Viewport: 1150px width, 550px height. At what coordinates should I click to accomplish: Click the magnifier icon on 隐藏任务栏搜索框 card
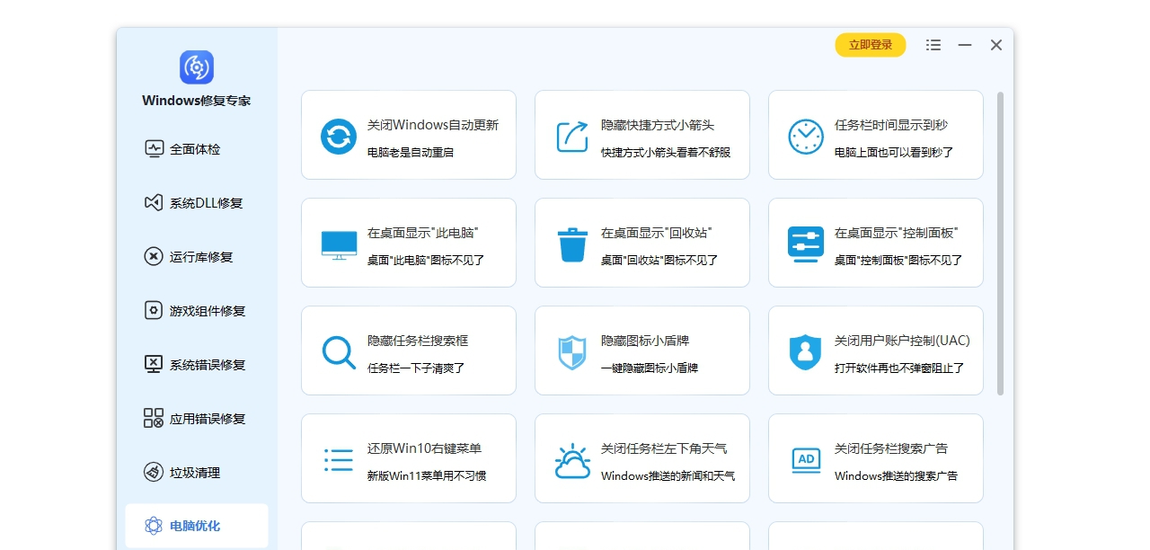pyautogui.click(x=338, y=350)
